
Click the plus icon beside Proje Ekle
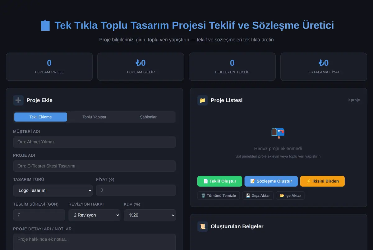[18, 100]
